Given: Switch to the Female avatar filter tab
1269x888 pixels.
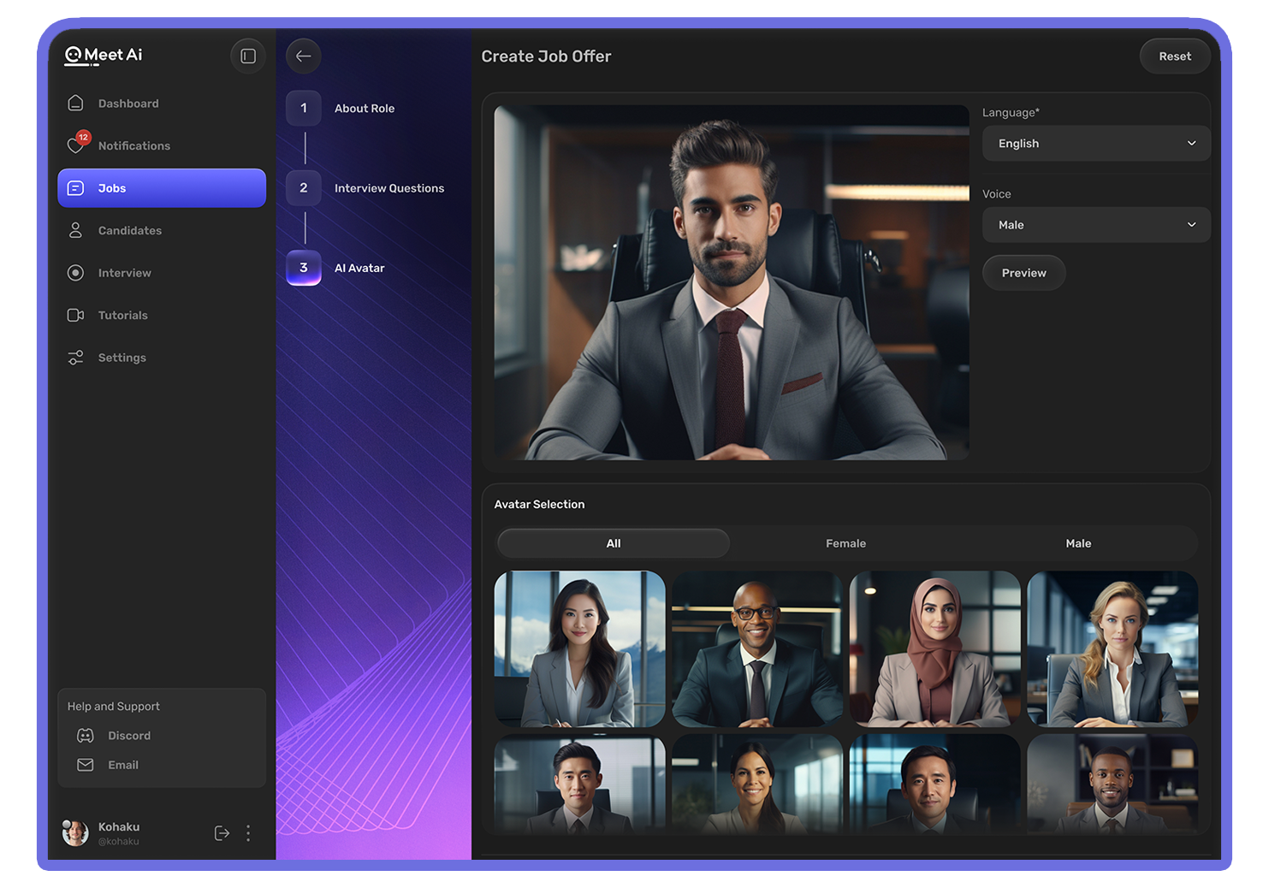Looking at the screenshot, I should pyautogui.click(x=845, y=543).
